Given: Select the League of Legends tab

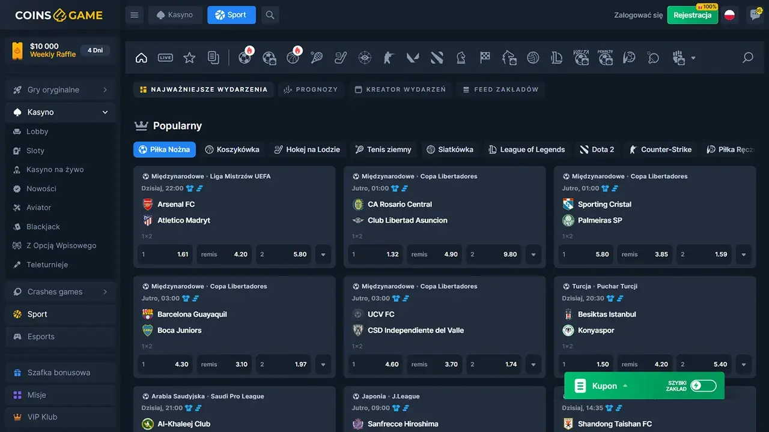Looking at the screenshot, I should [x=527, y=149].
